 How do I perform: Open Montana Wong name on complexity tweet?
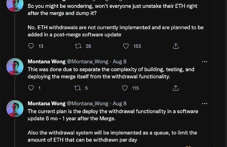coord(47,62)
